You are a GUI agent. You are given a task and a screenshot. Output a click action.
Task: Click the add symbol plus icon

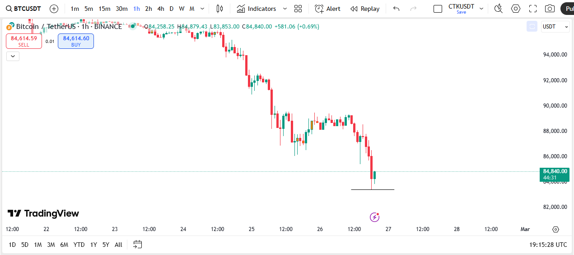click(54, 9)
